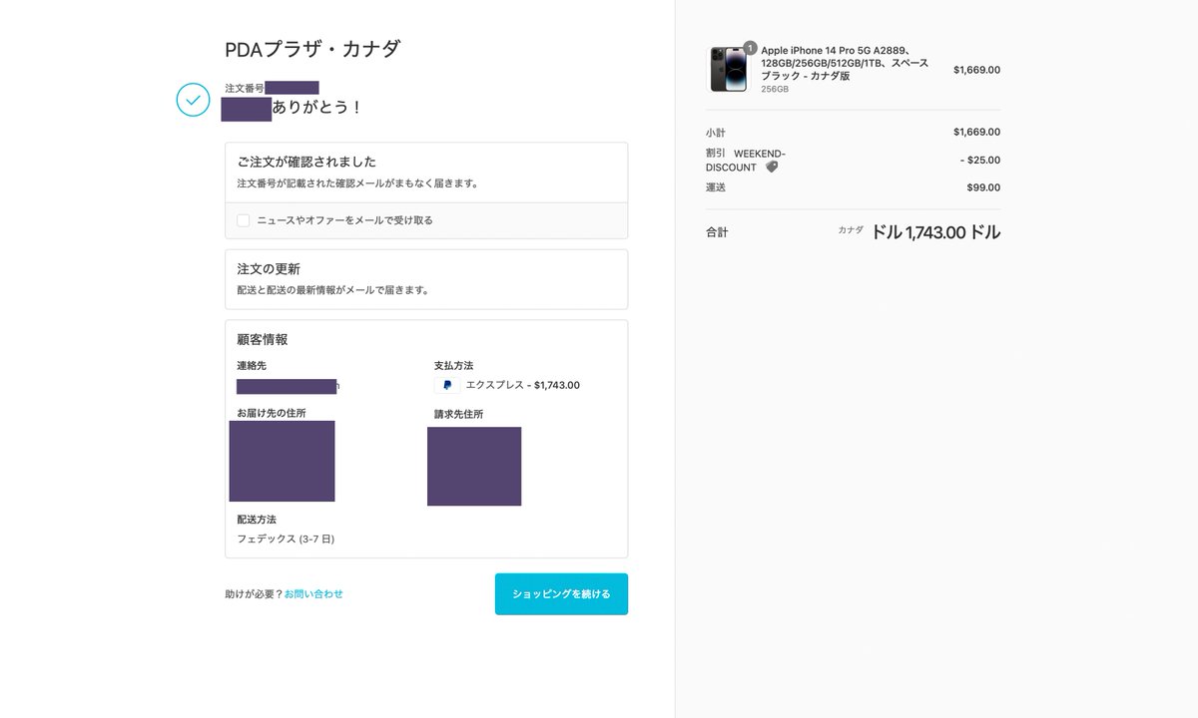Click the order confirmed checkmark circle icon
This screenshot has width=1198, height=718.
coord(193,100)
